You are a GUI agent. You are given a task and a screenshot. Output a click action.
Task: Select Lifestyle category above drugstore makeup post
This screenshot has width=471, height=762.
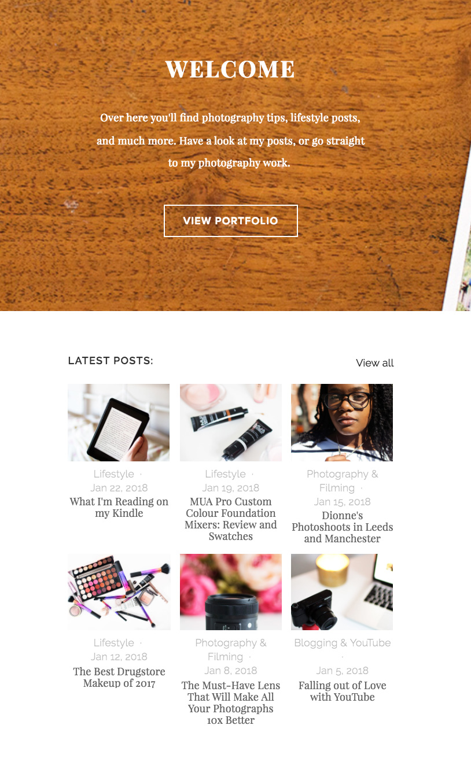coord(113,643)
